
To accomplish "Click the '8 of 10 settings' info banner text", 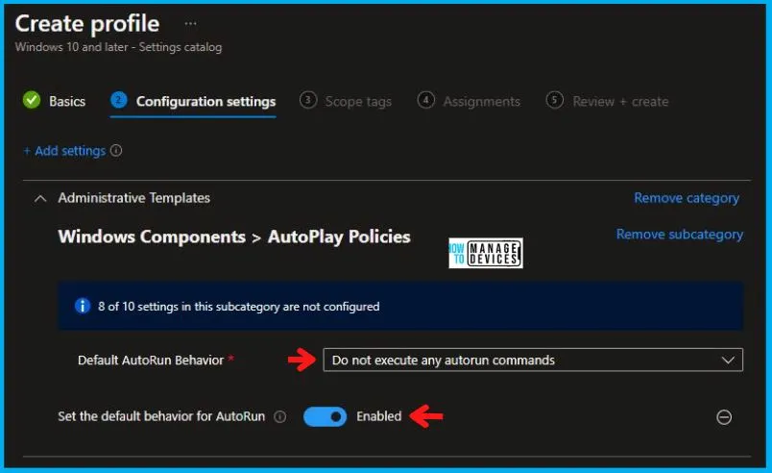I will [239, 307].
